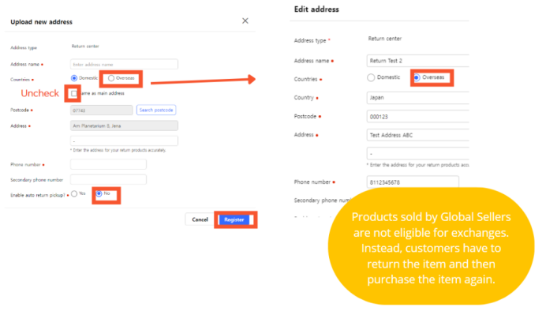Open the Country field showing Japan
The image size is (546, 311).
[418, 98]
